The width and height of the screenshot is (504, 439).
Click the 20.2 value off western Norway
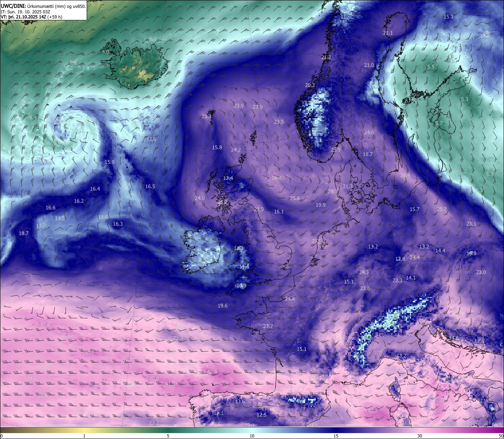coord(310,85)
